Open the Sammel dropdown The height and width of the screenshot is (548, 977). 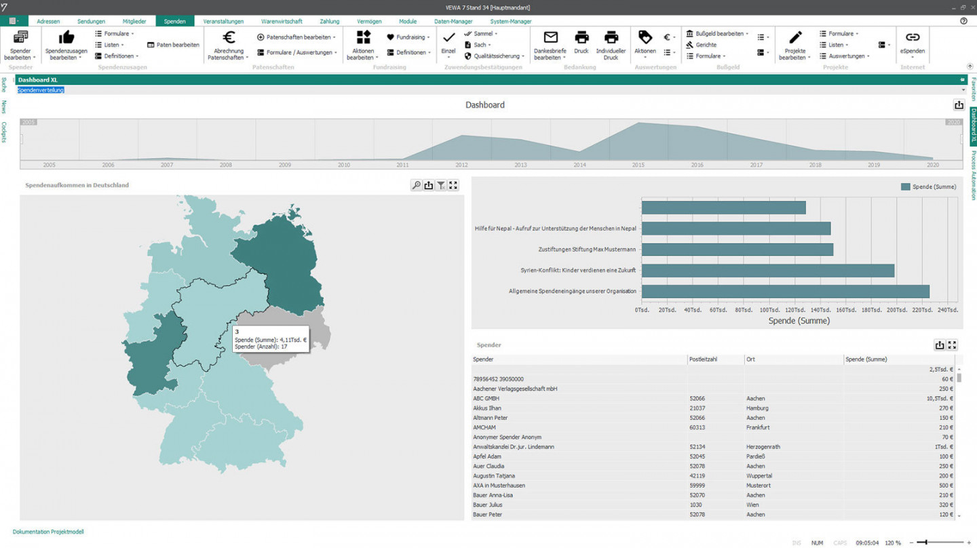point(480,33)
